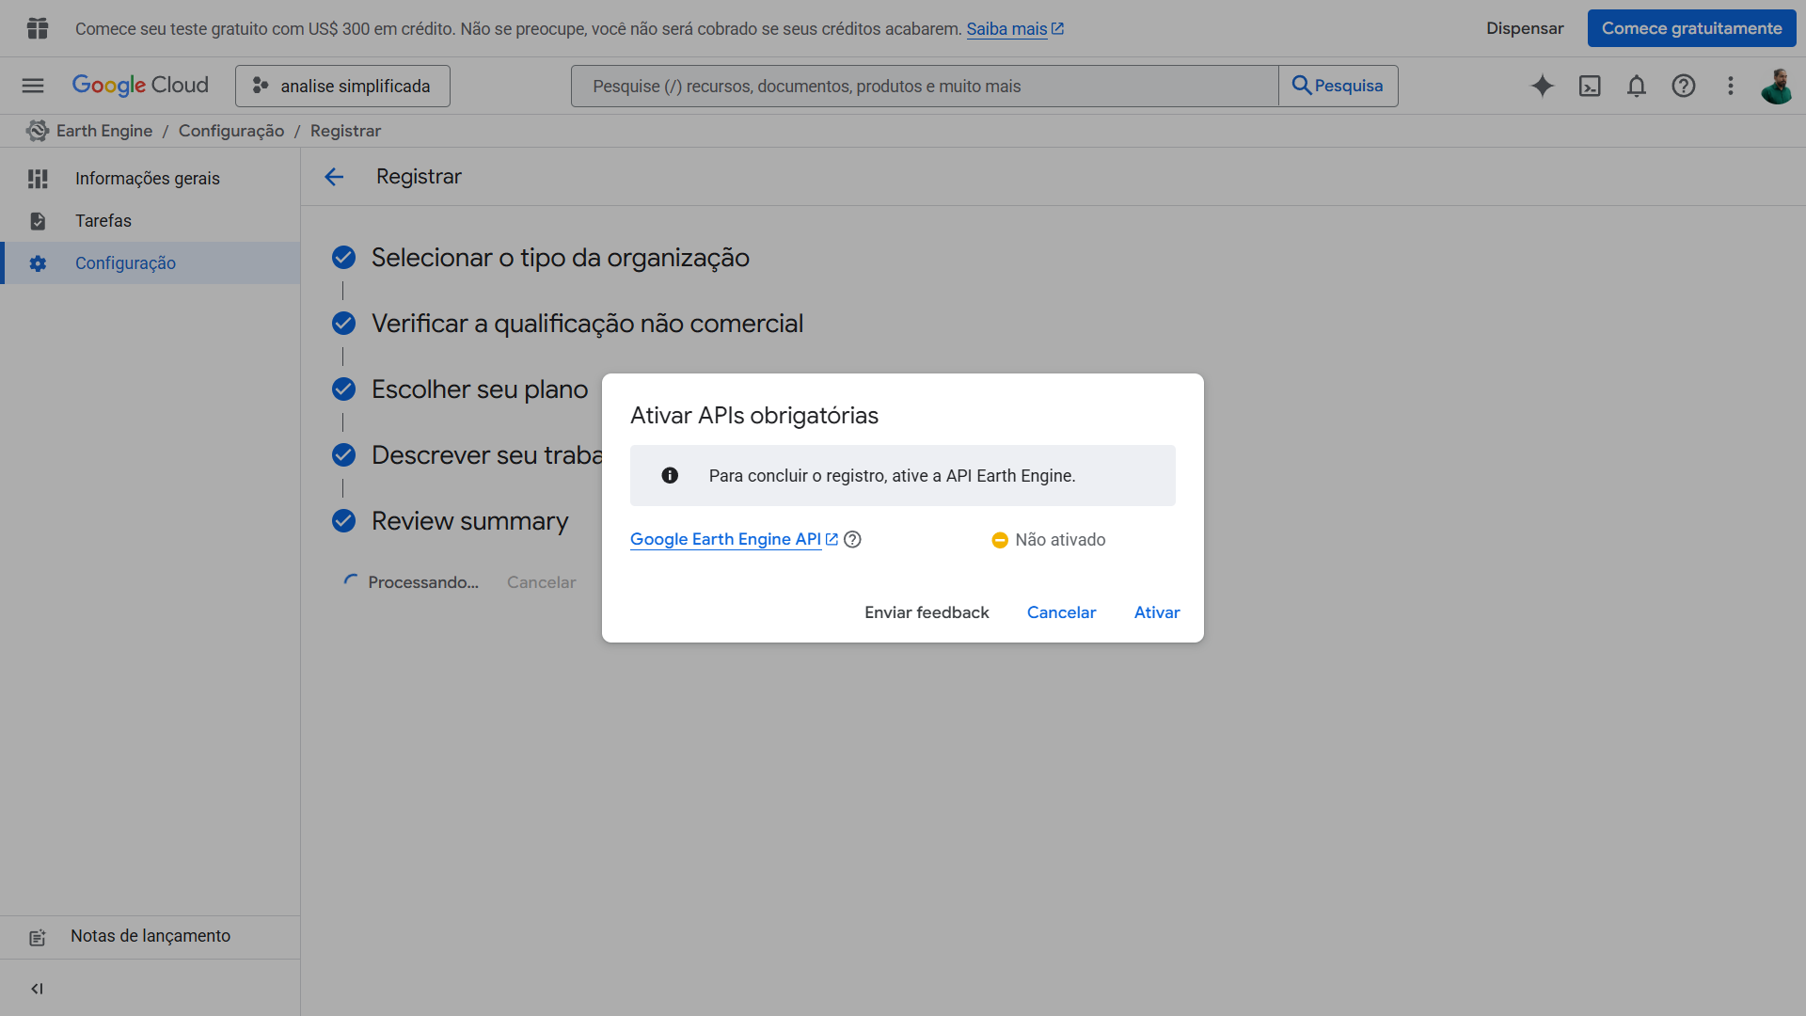Open the Saiba mais link
The width and height of the screenshot is (1806, 1016).
coord(1007,28)
